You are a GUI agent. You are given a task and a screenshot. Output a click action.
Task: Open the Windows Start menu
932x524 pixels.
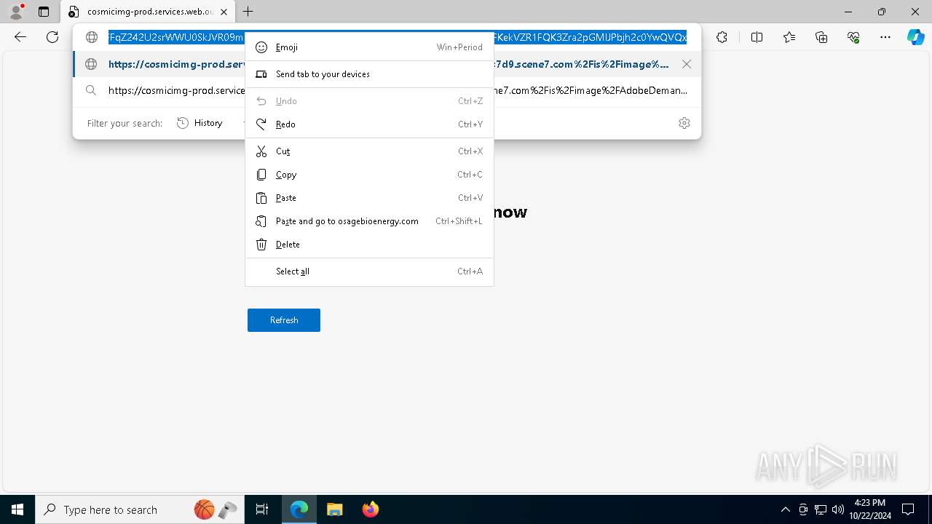(17, 509)
